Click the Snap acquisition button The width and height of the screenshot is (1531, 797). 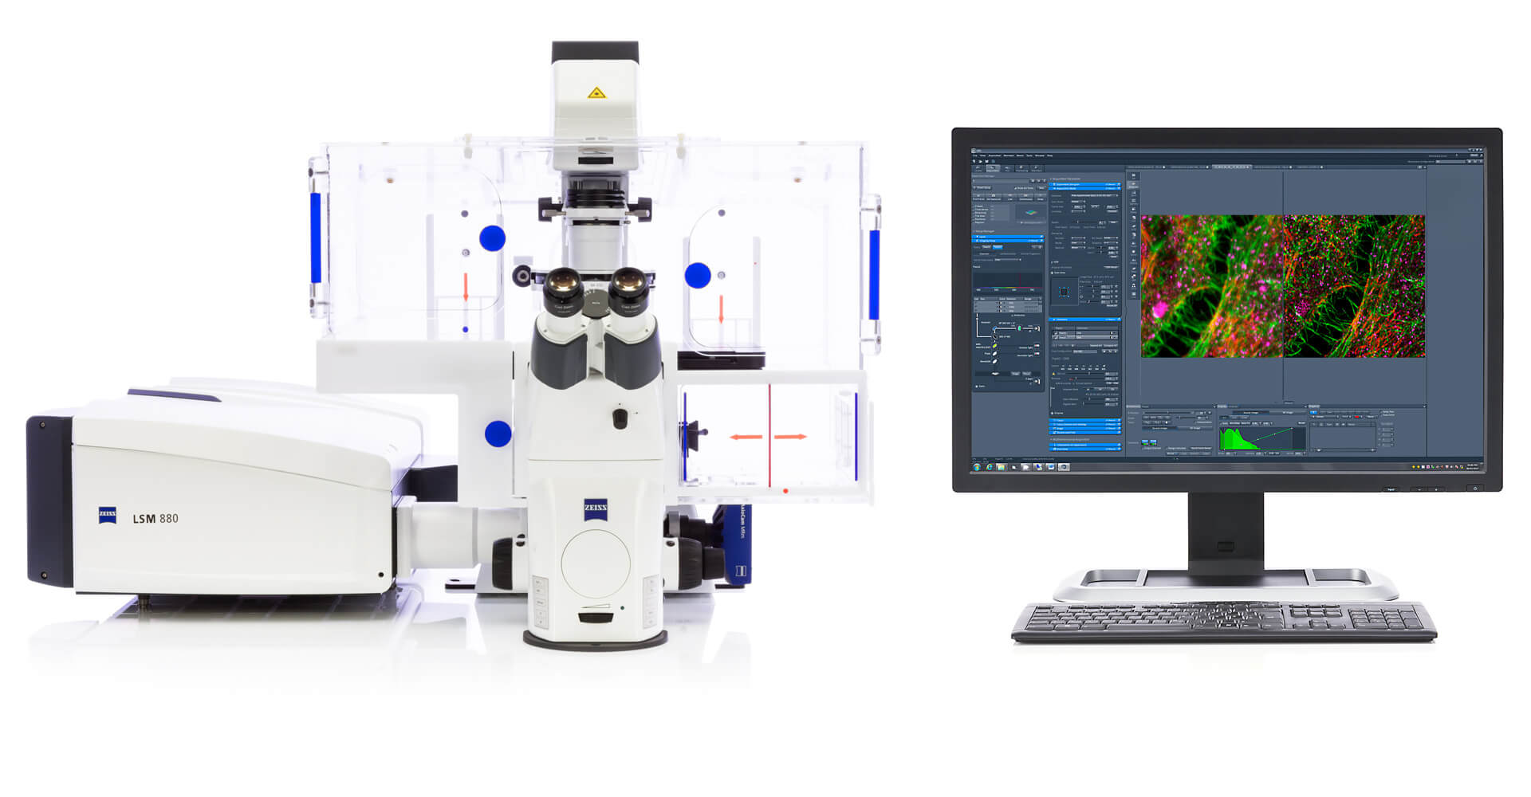point(1041,198)
